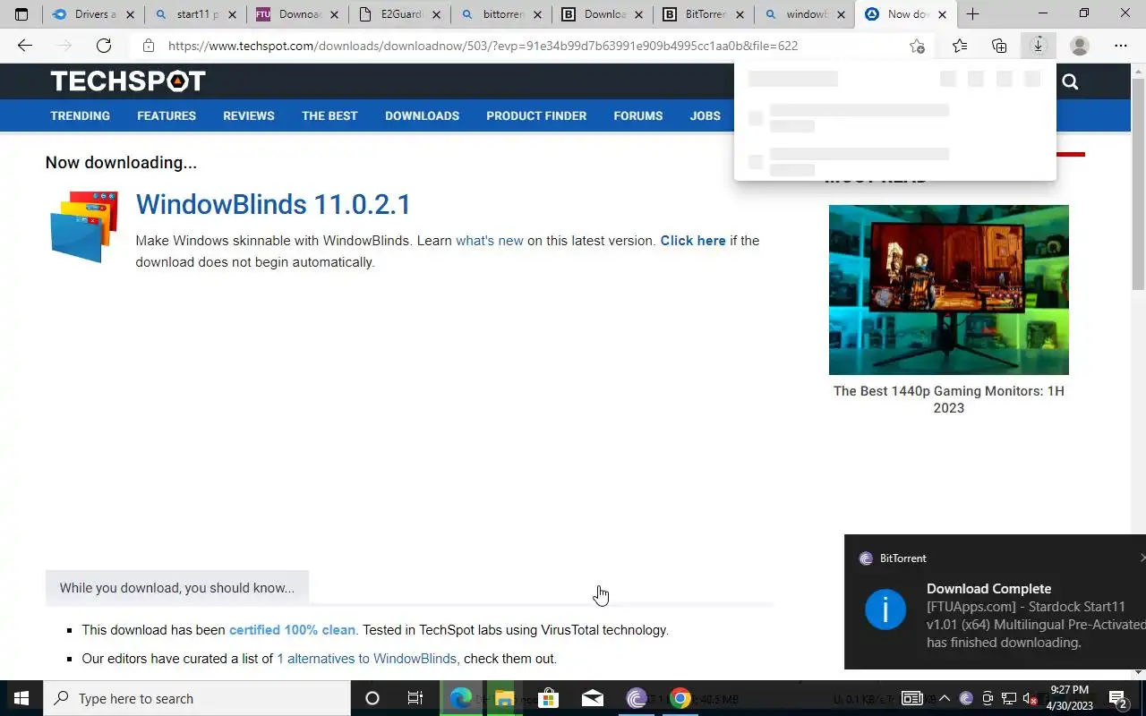The image size is (1146, 716).
Task: Close the 'Now downloading' active tab
Action: [942, 14]
